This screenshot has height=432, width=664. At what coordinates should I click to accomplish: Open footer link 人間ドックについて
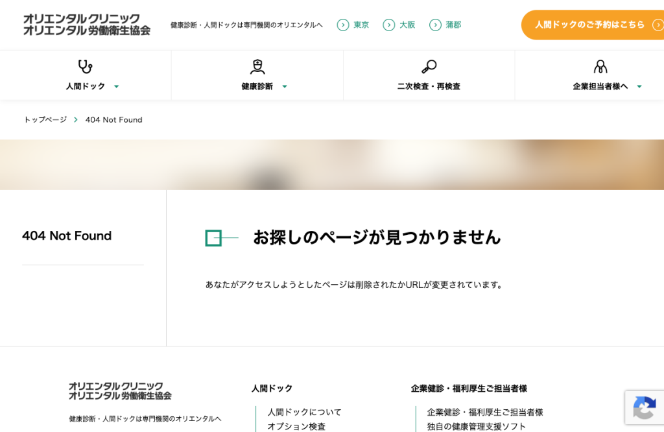coord(305,412)
